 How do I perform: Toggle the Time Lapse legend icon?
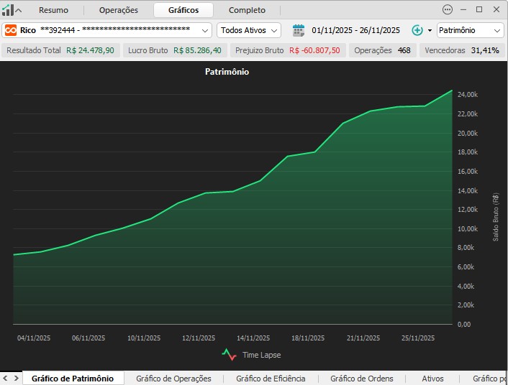[229, 354]
